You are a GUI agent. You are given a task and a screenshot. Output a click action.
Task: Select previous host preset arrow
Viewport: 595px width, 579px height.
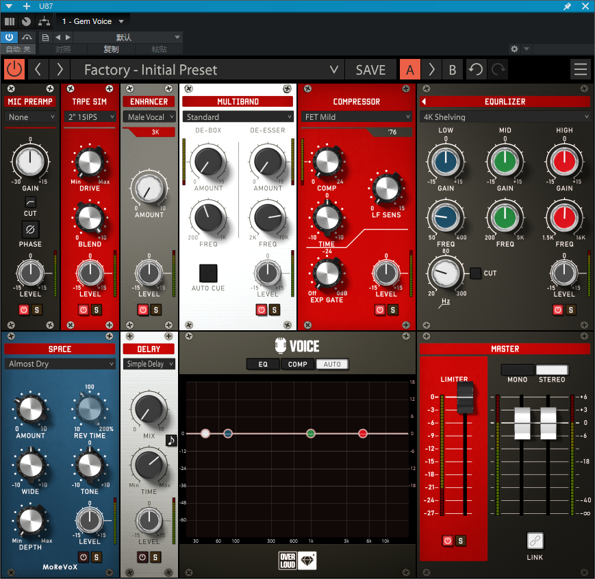coord(58,37)
